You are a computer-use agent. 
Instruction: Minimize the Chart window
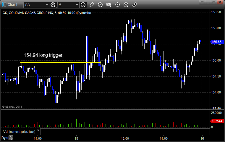(208, 2)
